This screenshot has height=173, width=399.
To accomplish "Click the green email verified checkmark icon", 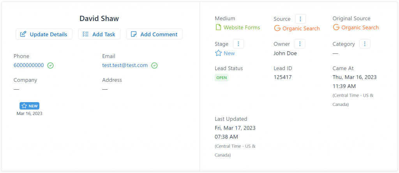I will pos(154,65).
